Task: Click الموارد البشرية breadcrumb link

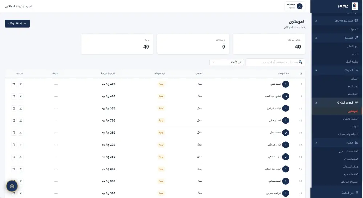Action: pyautogui.click(x=25, y=6)
